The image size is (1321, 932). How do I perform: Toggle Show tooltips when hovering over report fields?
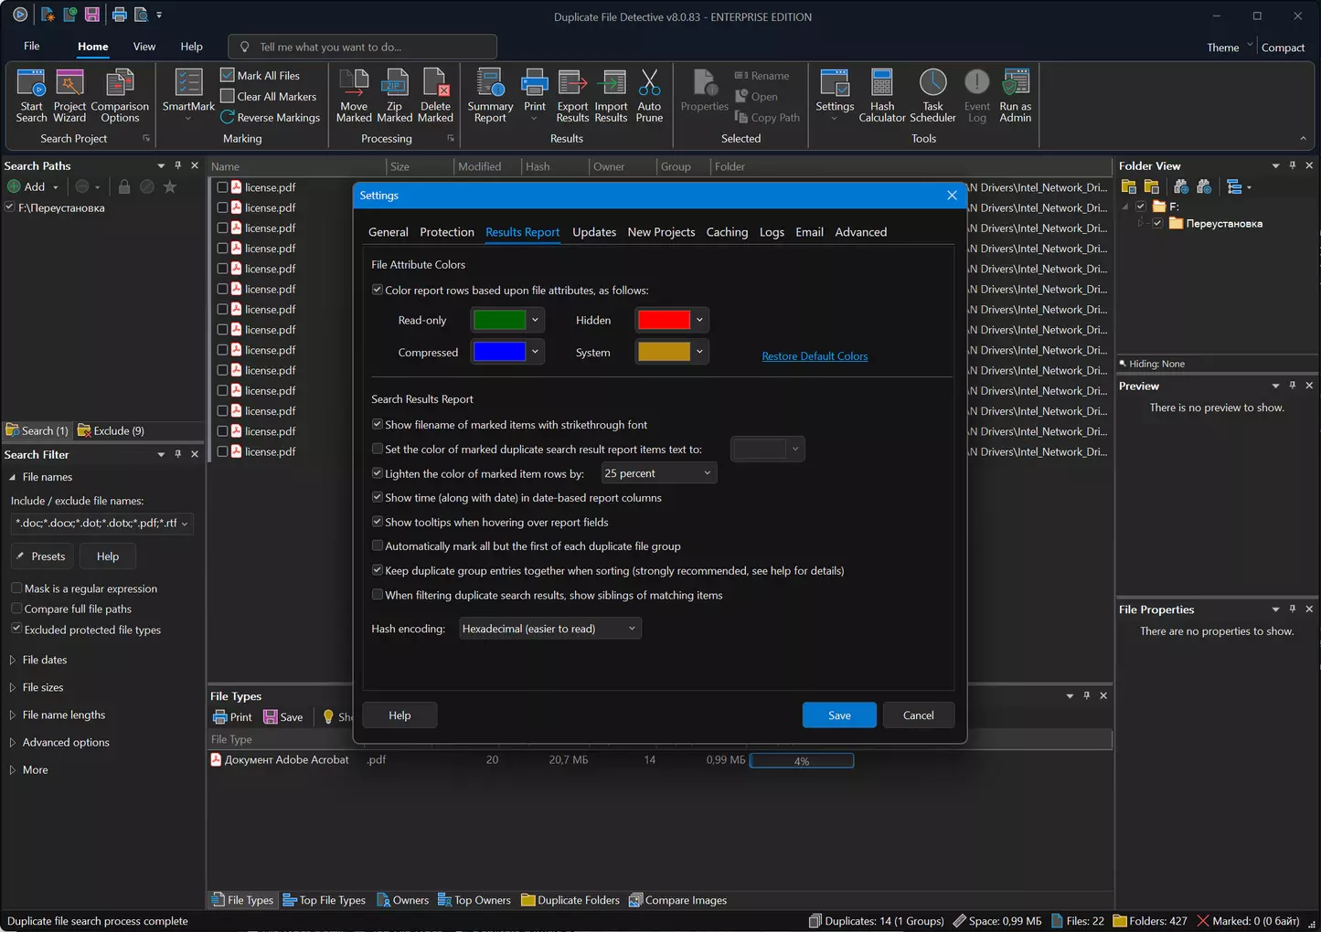pyautogui.click(x=377, y=522)
